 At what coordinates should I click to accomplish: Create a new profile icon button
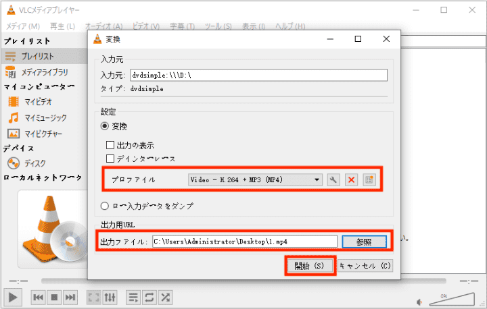point(369,179)
